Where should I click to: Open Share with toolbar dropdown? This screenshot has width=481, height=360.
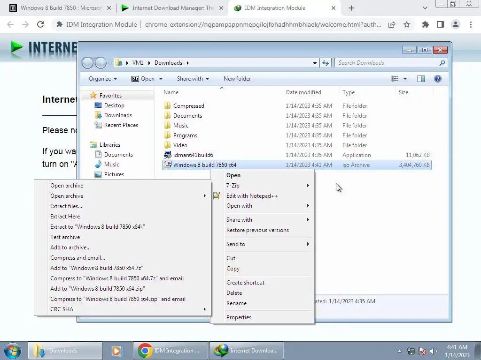(193, 79)
